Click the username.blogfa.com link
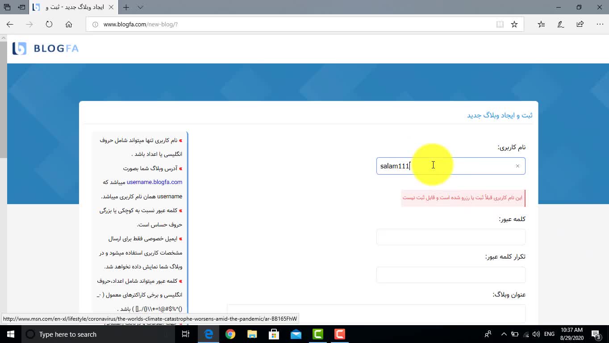 [154, 182]
